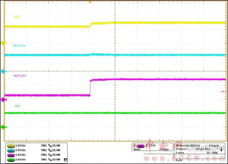The image size is (228, 164).
Task: Click the rising edge trigger slope icon
Action: pyautogui.click(x=147, y=146)
